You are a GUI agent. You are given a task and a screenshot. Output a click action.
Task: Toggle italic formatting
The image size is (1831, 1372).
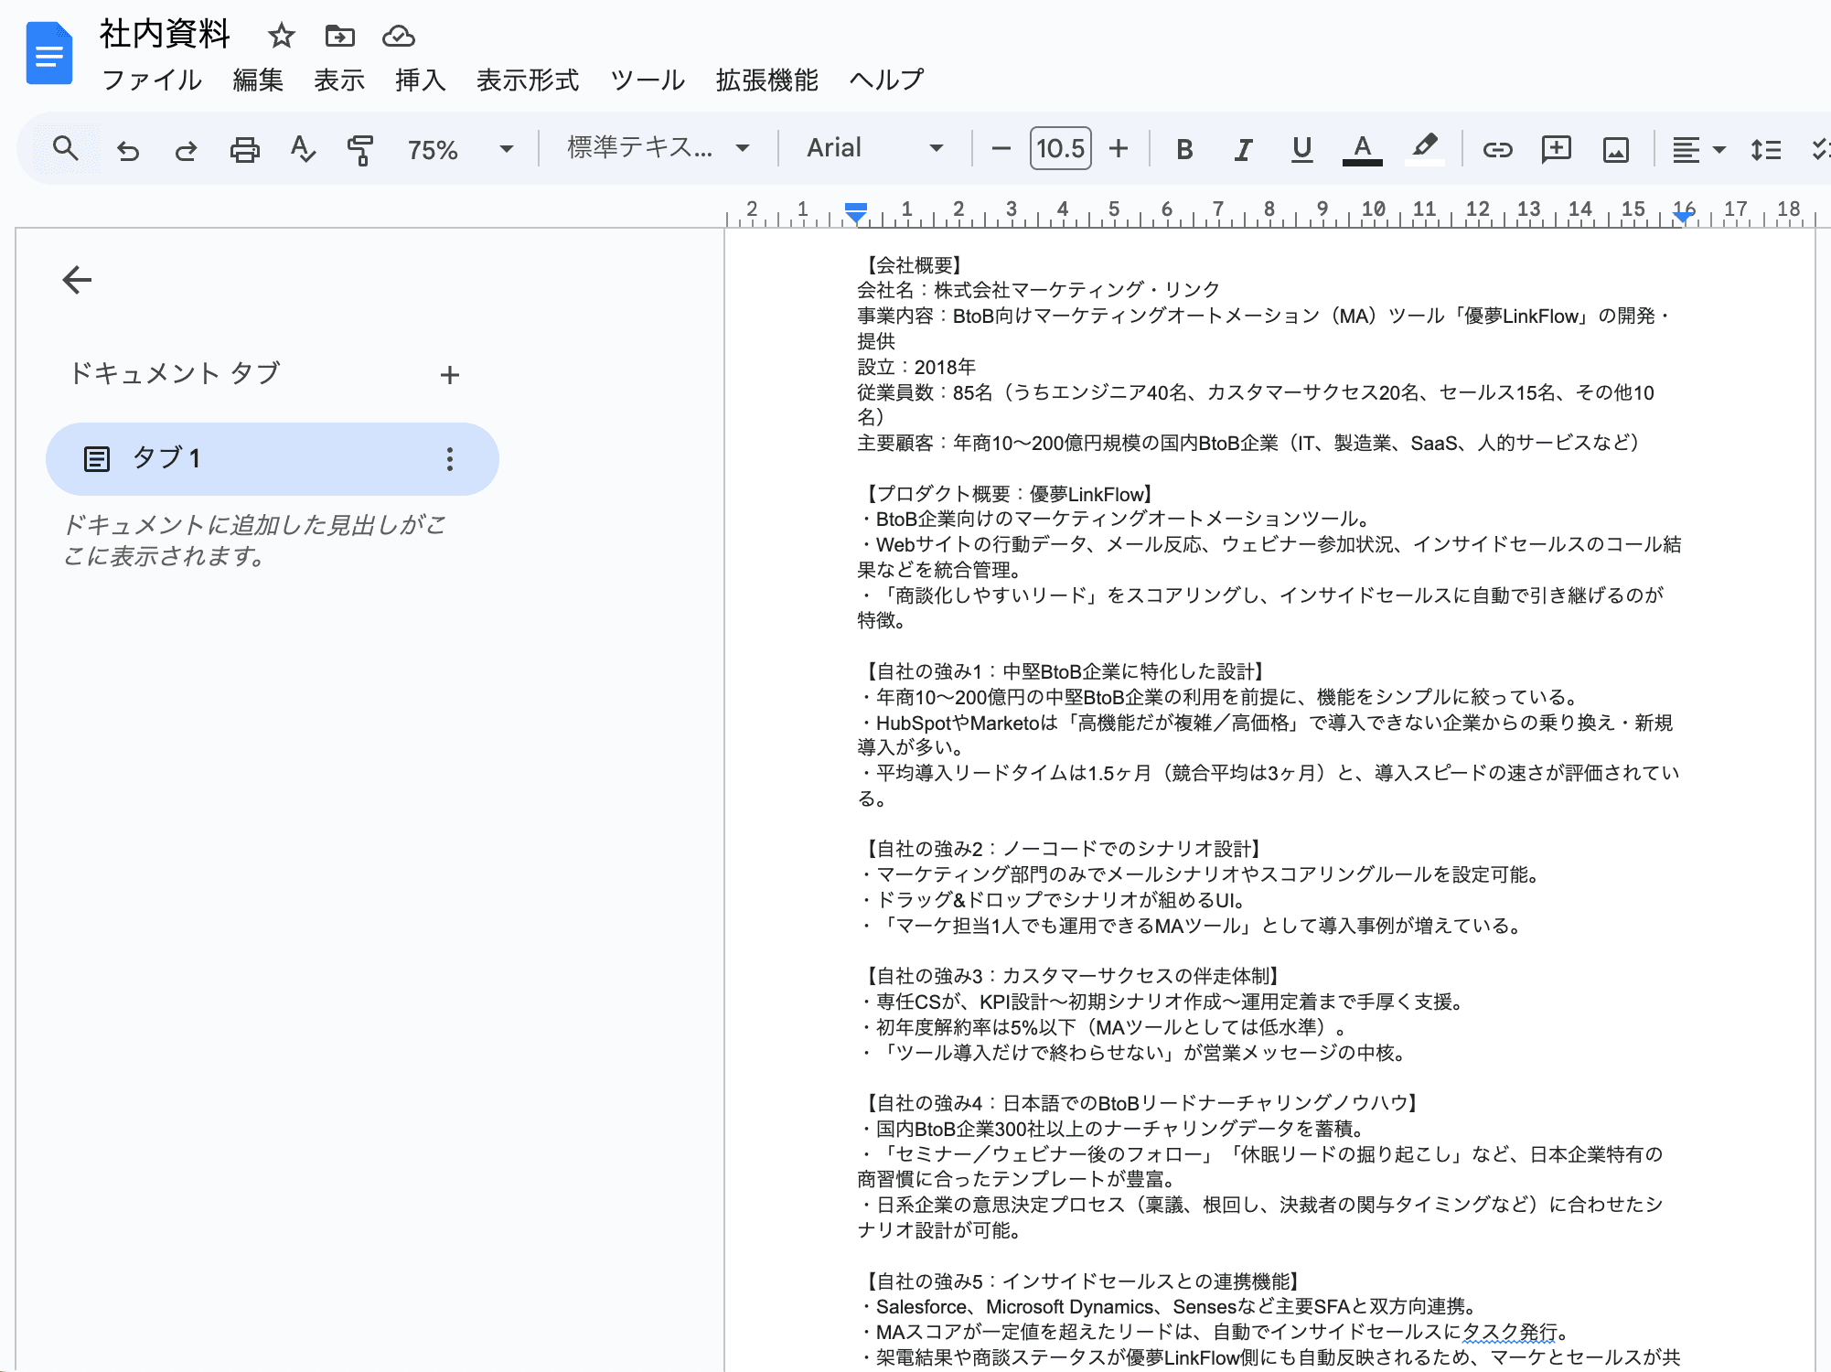tap(1243, 149)
